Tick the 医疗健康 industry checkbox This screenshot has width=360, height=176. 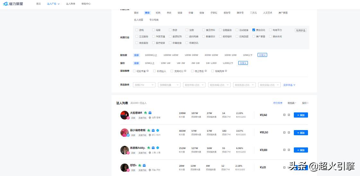(x=154, y=43)
